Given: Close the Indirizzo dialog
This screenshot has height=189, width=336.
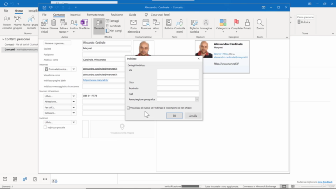Looking at the screenshot, I should tap(199, 59).
